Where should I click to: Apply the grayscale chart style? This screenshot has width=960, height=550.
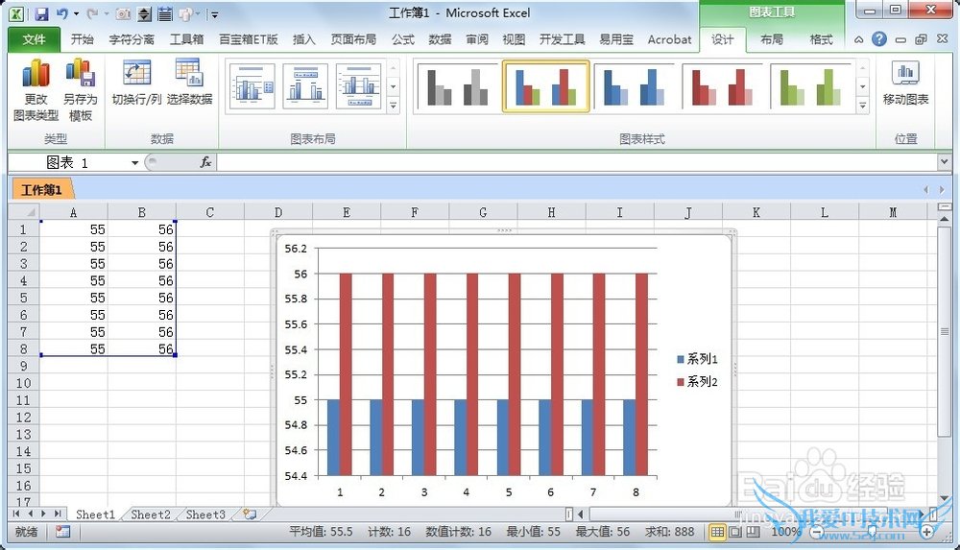(x=457, y=87)
